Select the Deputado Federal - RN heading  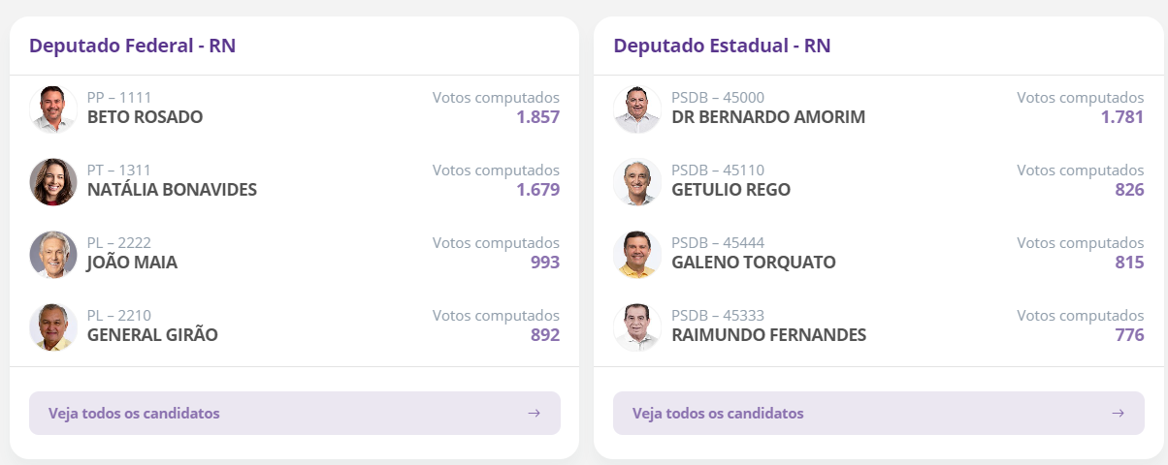tap(132, 46)
